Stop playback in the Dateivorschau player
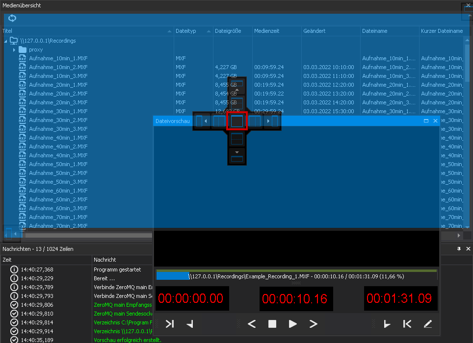The width and height of the screenshot is (473, 343). click(x=272, y=324)
